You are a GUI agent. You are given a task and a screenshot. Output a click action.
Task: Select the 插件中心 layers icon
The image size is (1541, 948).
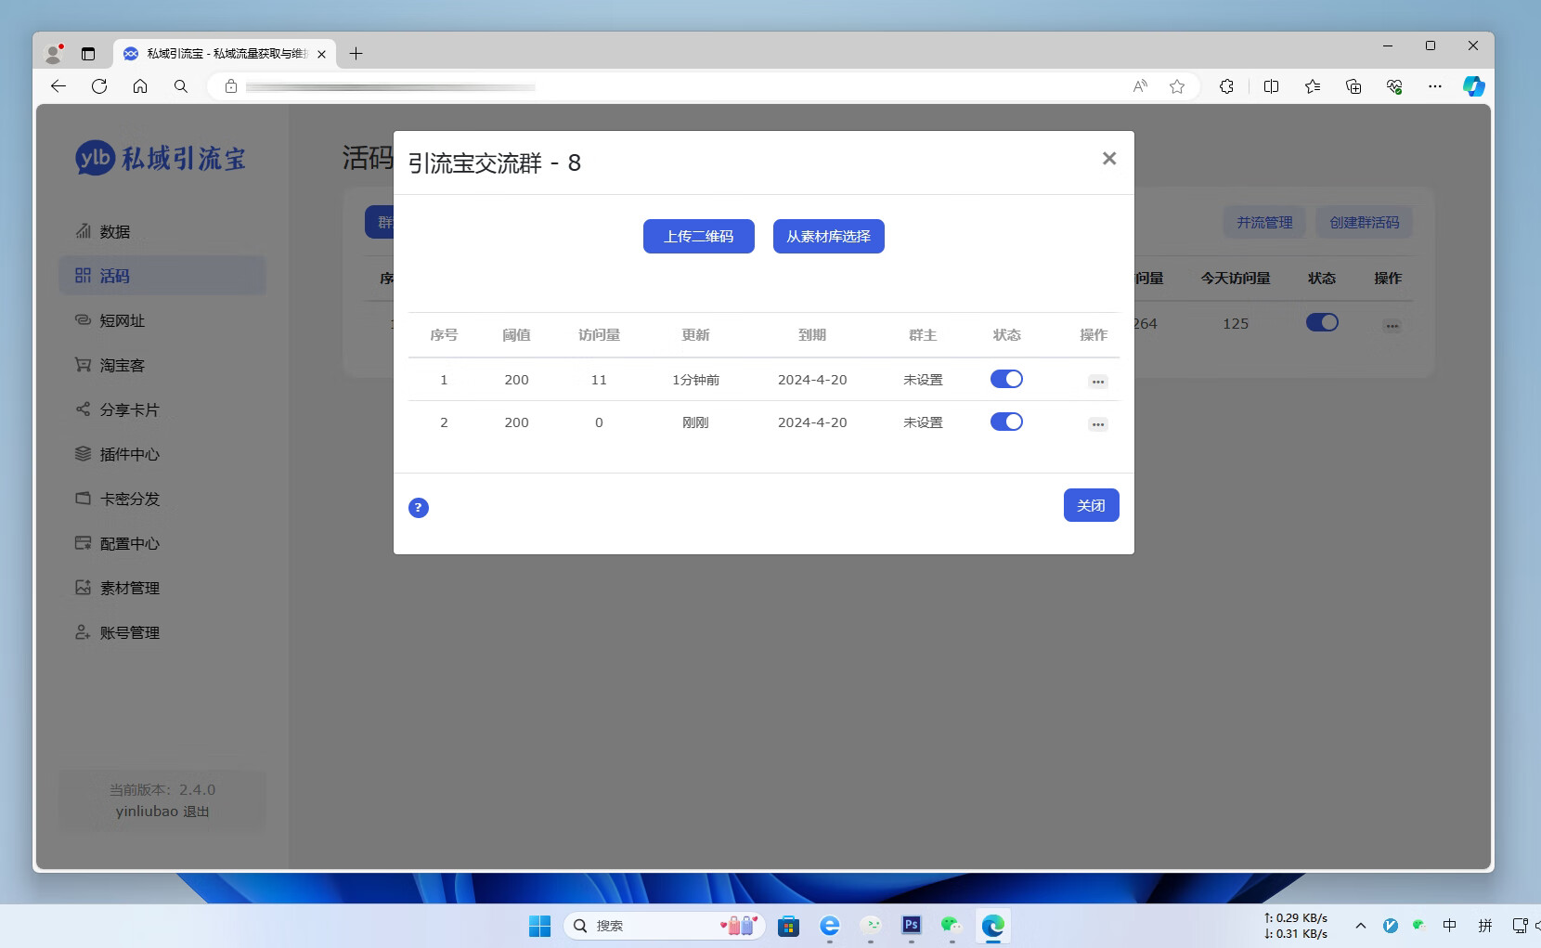(84, 454)
